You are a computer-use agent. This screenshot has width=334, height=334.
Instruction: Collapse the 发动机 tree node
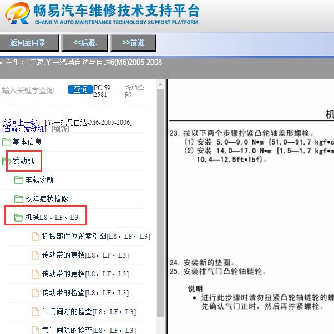pyautogui.click(x=23, y=161)
